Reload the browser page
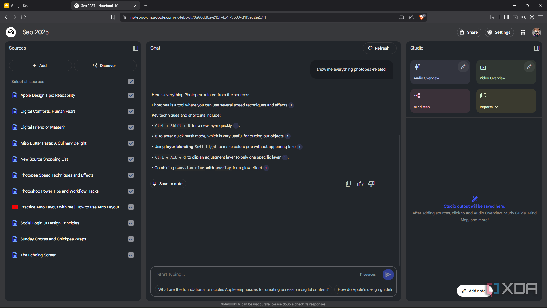The height and width of the screenshot is (308, 547). 23,17
